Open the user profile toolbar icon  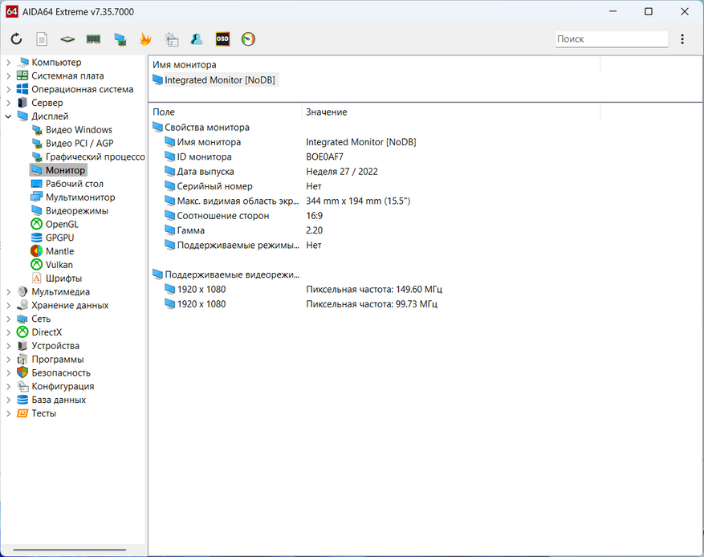point(197,39)
